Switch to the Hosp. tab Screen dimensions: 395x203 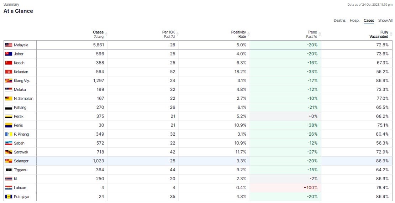coord(354,21)
